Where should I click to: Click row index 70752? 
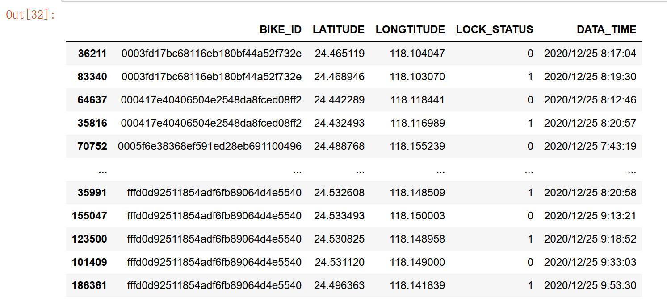[x=92, y=146]
